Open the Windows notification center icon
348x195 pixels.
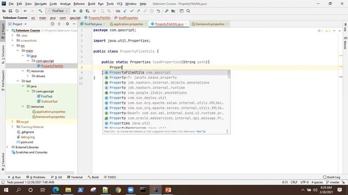[x=339, y=190]
